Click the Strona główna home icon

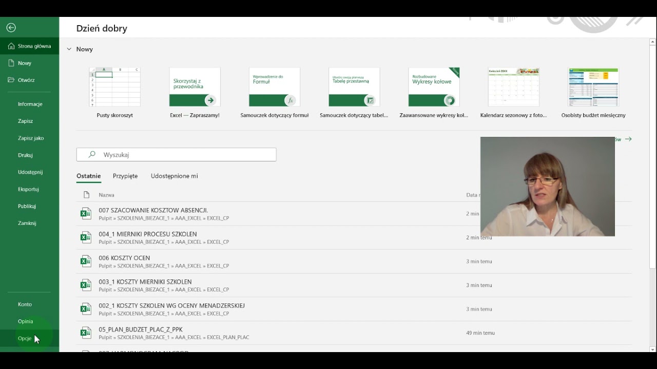(11, 46)
